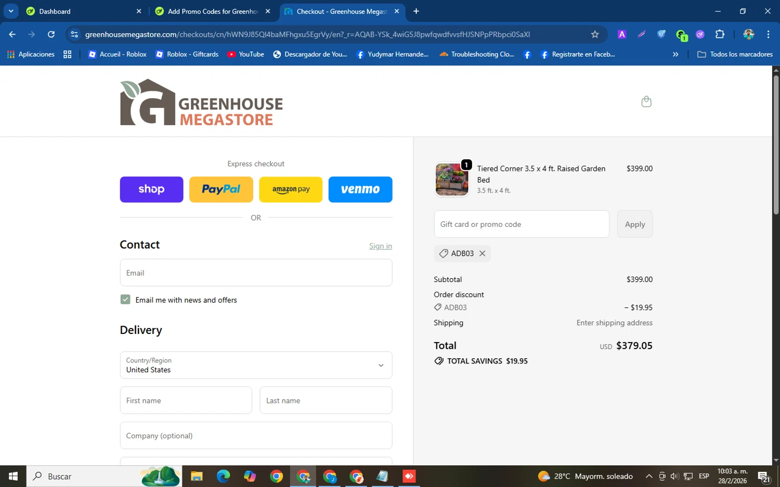Open the Extensions puzzle menu
Viewport: 780px width, 487px height.
720,34
